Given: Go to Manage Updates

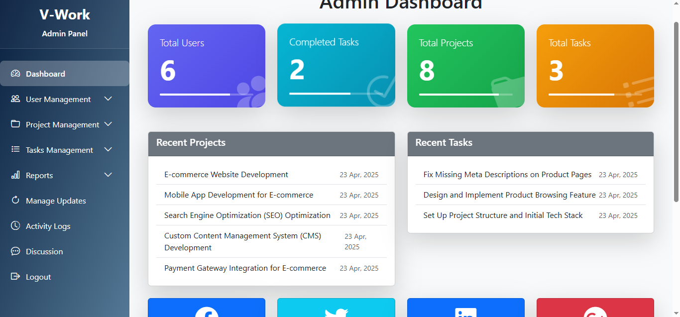Looking at the screenshot, I should [65, 201].
